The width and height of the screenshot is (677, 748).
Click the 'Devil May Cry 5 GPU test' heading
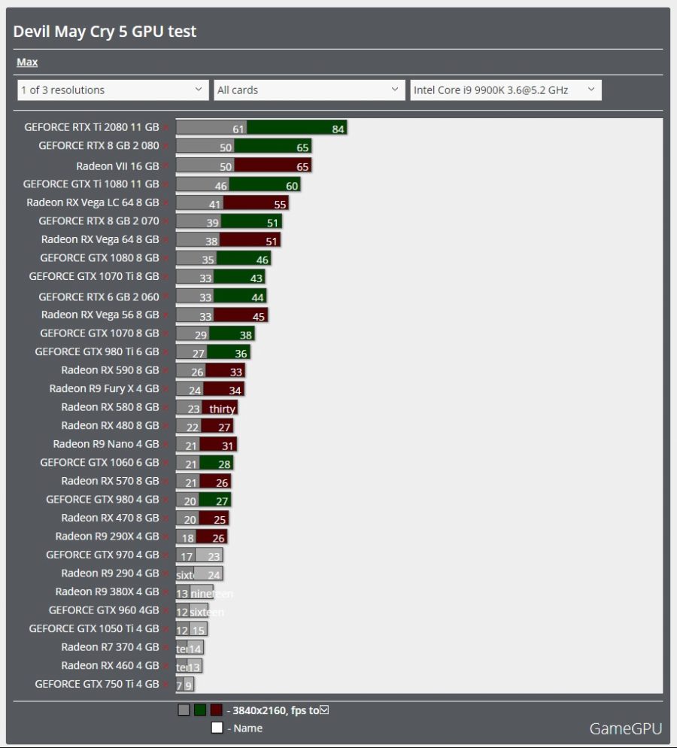pyautogui.click(x=105, y=32)
